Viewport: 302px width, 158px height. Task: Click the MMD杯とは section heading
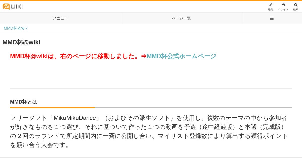click(x=24, y=102)
